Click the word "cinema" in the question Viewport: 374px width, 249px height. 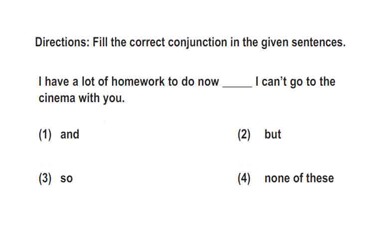57,98
